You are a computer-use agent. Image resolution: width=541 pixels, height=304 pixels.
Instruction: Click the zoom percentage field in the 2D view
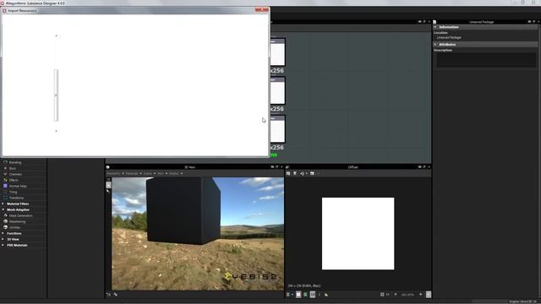pos(407,295)
